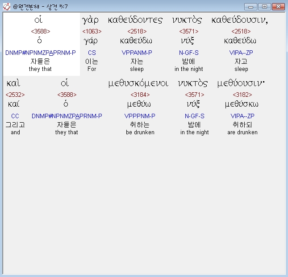This screenshot has height=277, width=288.
Task: Click the parsing code CC
Action: pyautogui.click(x=15, y=116)
